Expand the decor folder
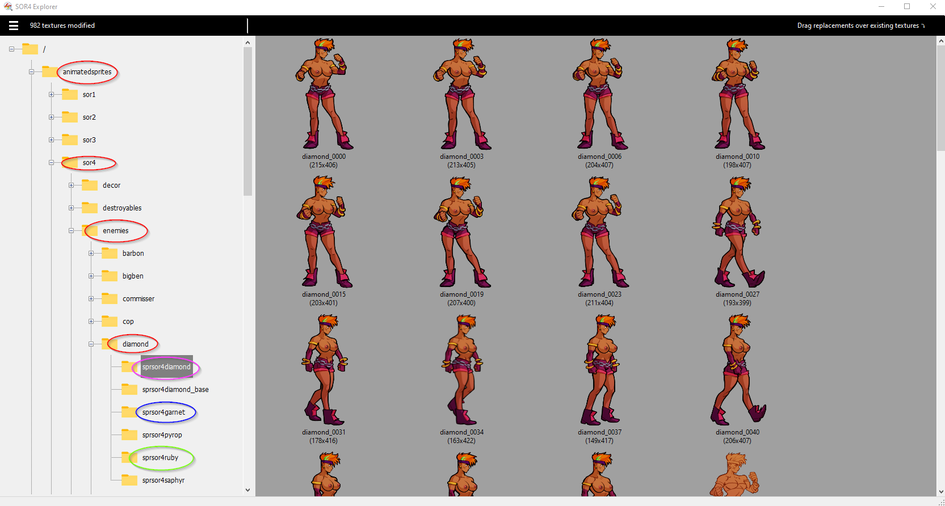Image resolution: width=945 pixels, height=506 pixels. click(71, 185)
